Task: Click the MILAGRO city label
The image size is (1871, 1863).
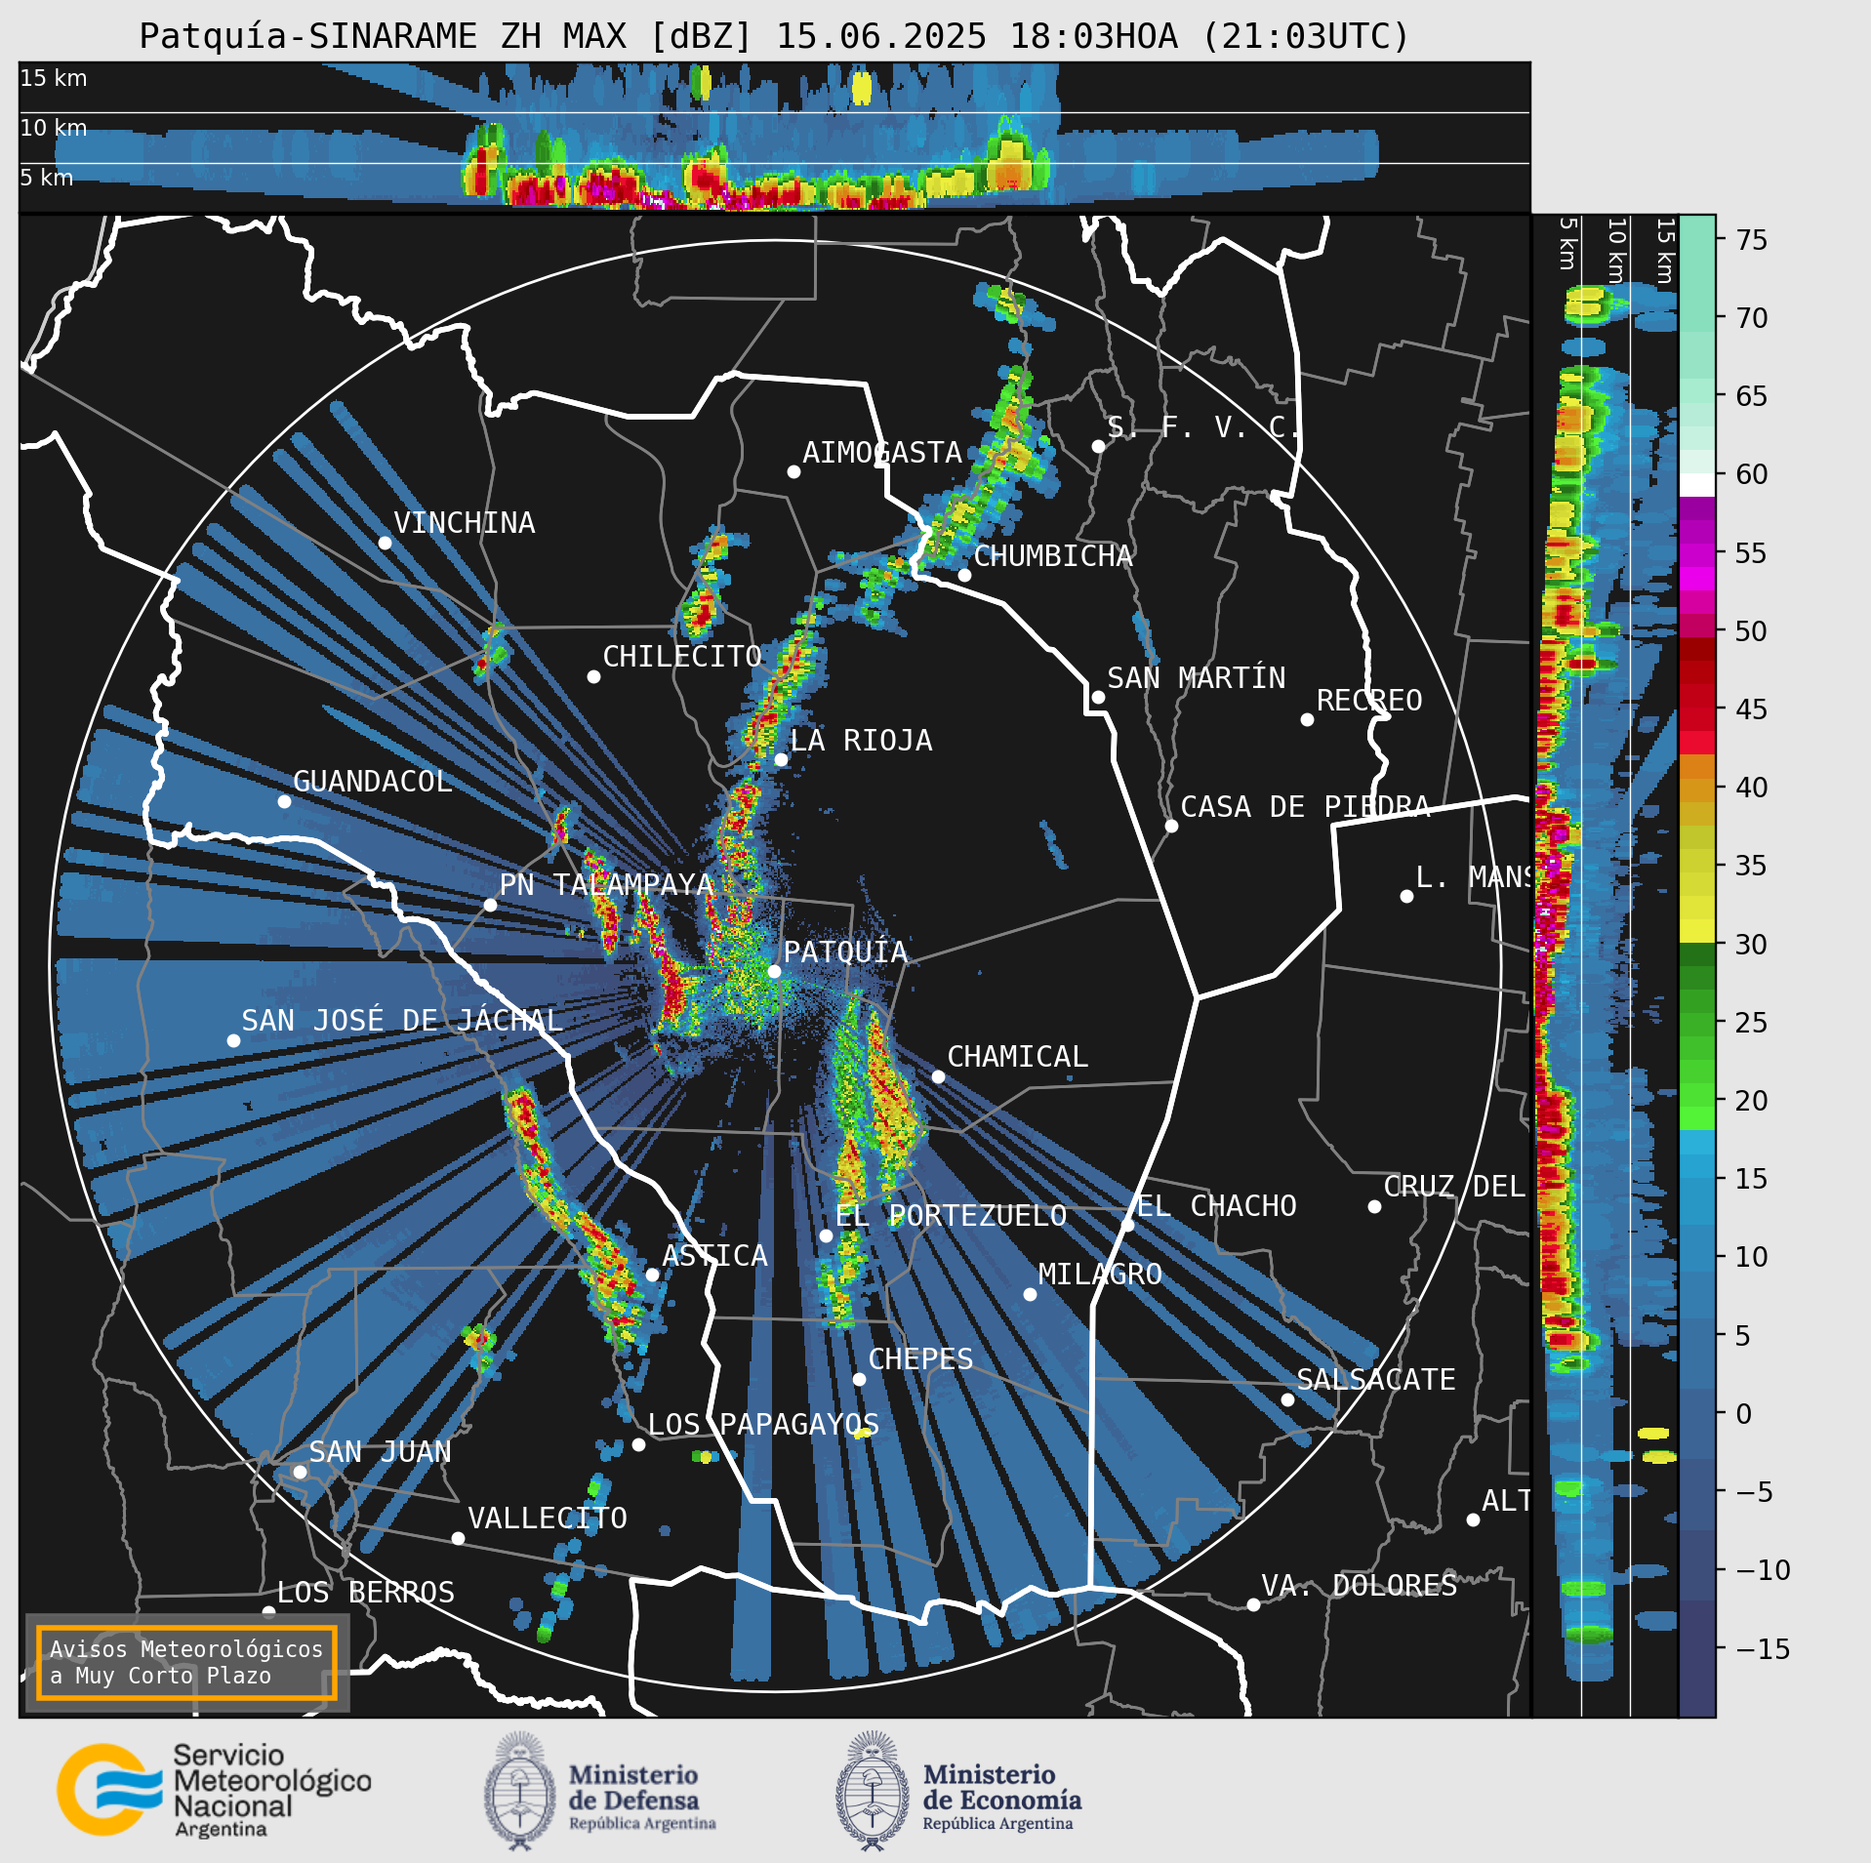Action: [x=1100, y=1275]
